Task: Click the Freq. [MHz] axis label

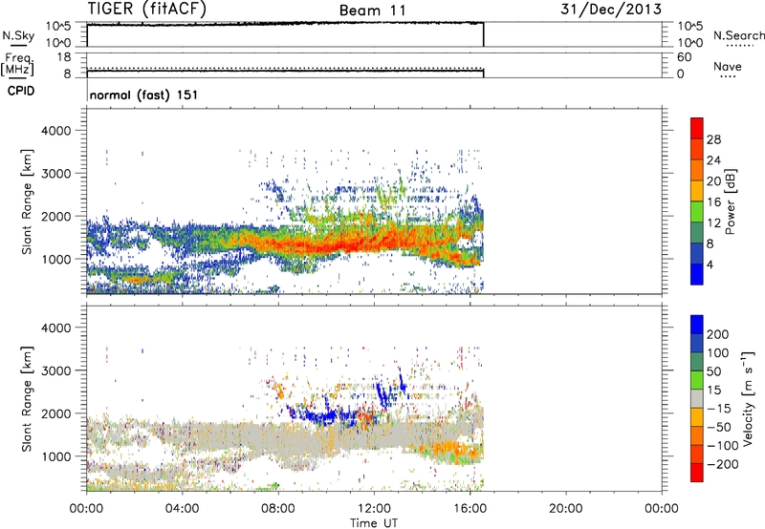Action: pos(17,64)
